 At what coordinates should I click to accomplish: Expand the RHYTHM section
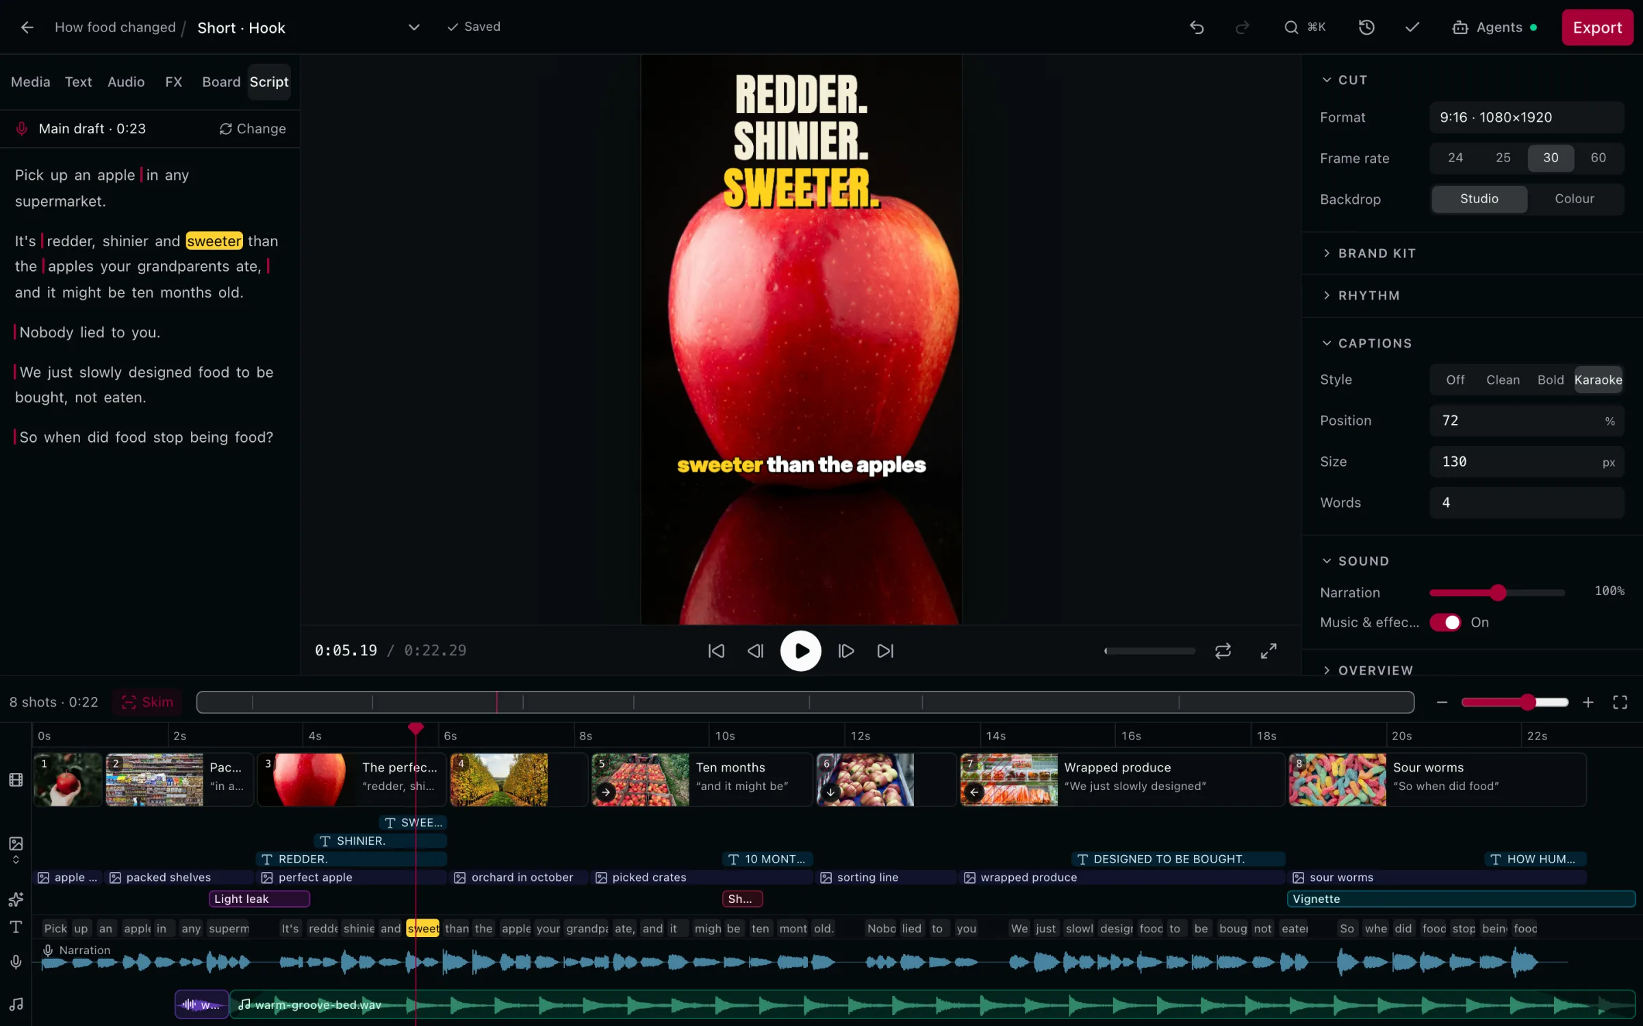pyautogui.click(x=1360, y=295)
